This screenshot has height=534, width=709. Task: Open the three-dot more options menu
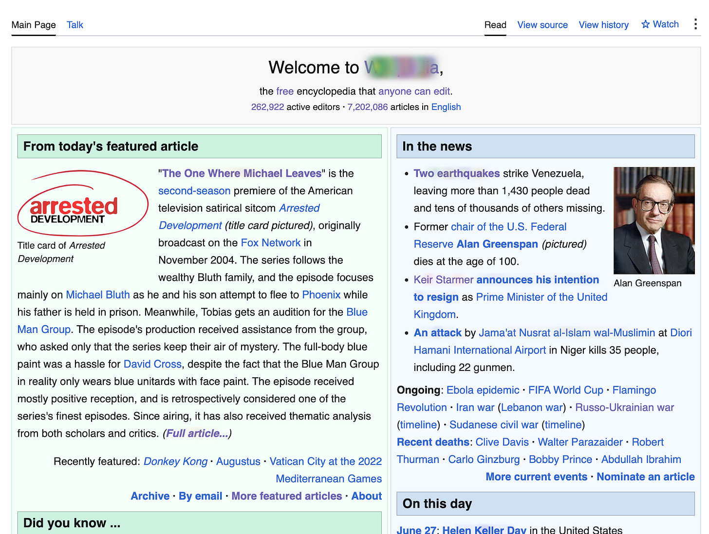coord(695,24)
